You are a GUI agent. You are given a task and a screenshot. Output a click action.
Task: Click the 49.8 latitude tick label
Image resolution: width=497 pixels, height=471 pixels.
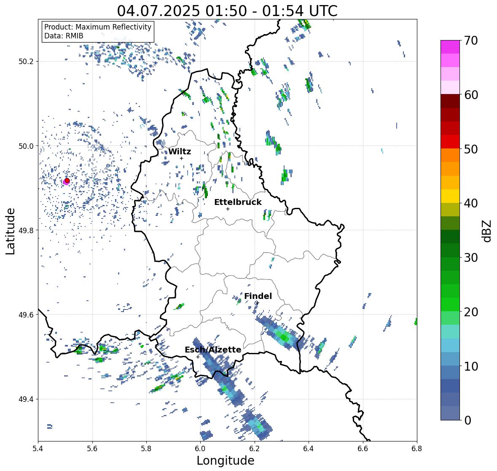pyautogui.click(x=27, y=230)
